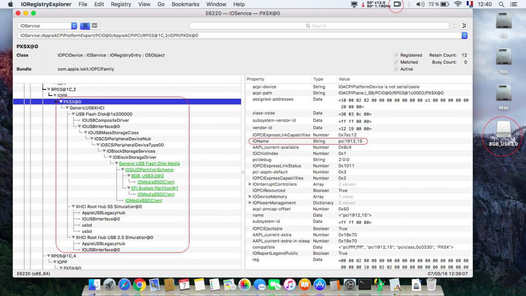
Task: Open FaceTime from the Dock
Action: [x=274, y=285]
